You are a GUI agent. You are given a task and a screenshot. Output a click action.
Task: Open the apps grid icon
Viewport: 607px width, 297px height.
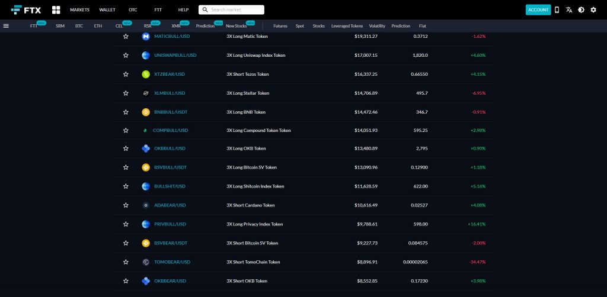pos(56,10)
